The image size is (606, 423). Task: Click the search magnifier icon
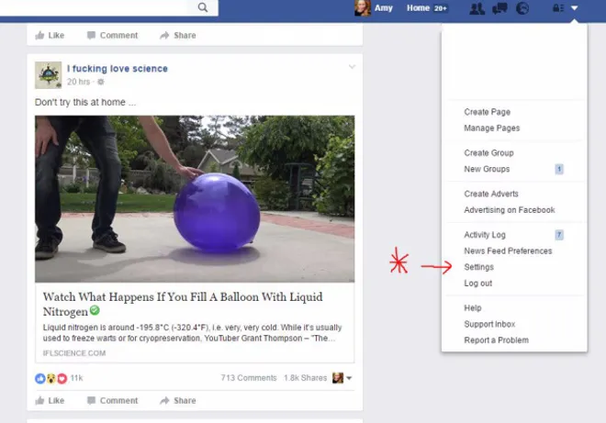coord(203,7)
